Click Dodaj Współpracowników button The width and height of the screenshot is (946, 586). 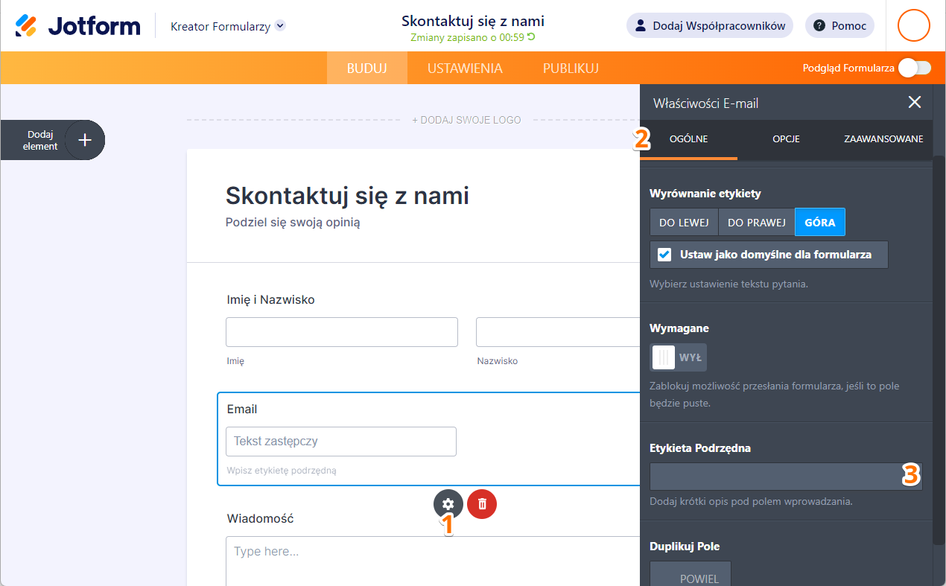tap(709, 26)
